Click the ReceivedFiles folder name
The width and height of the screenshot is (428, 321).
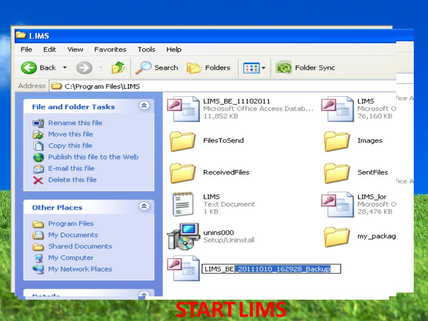pos(226,173)
